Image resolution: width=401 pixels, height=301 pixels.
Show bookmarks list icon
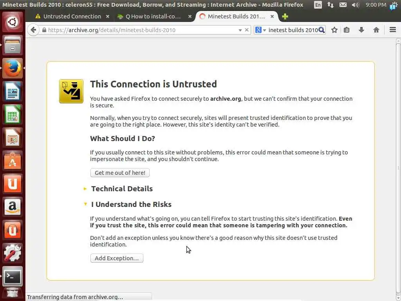click(x=347, y=30)
